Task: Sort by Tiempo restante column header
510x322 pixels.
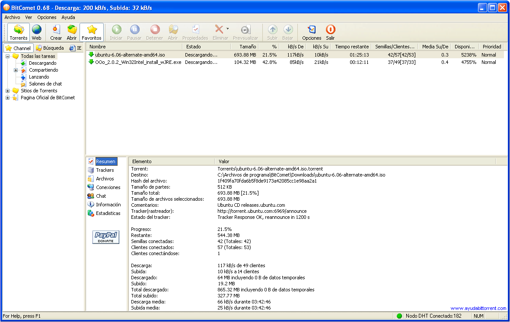Action: pyautogui.click(x=352, y=47)
